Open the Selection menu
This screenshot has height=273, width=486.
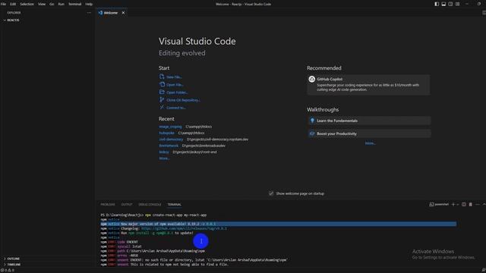(27, 4)
